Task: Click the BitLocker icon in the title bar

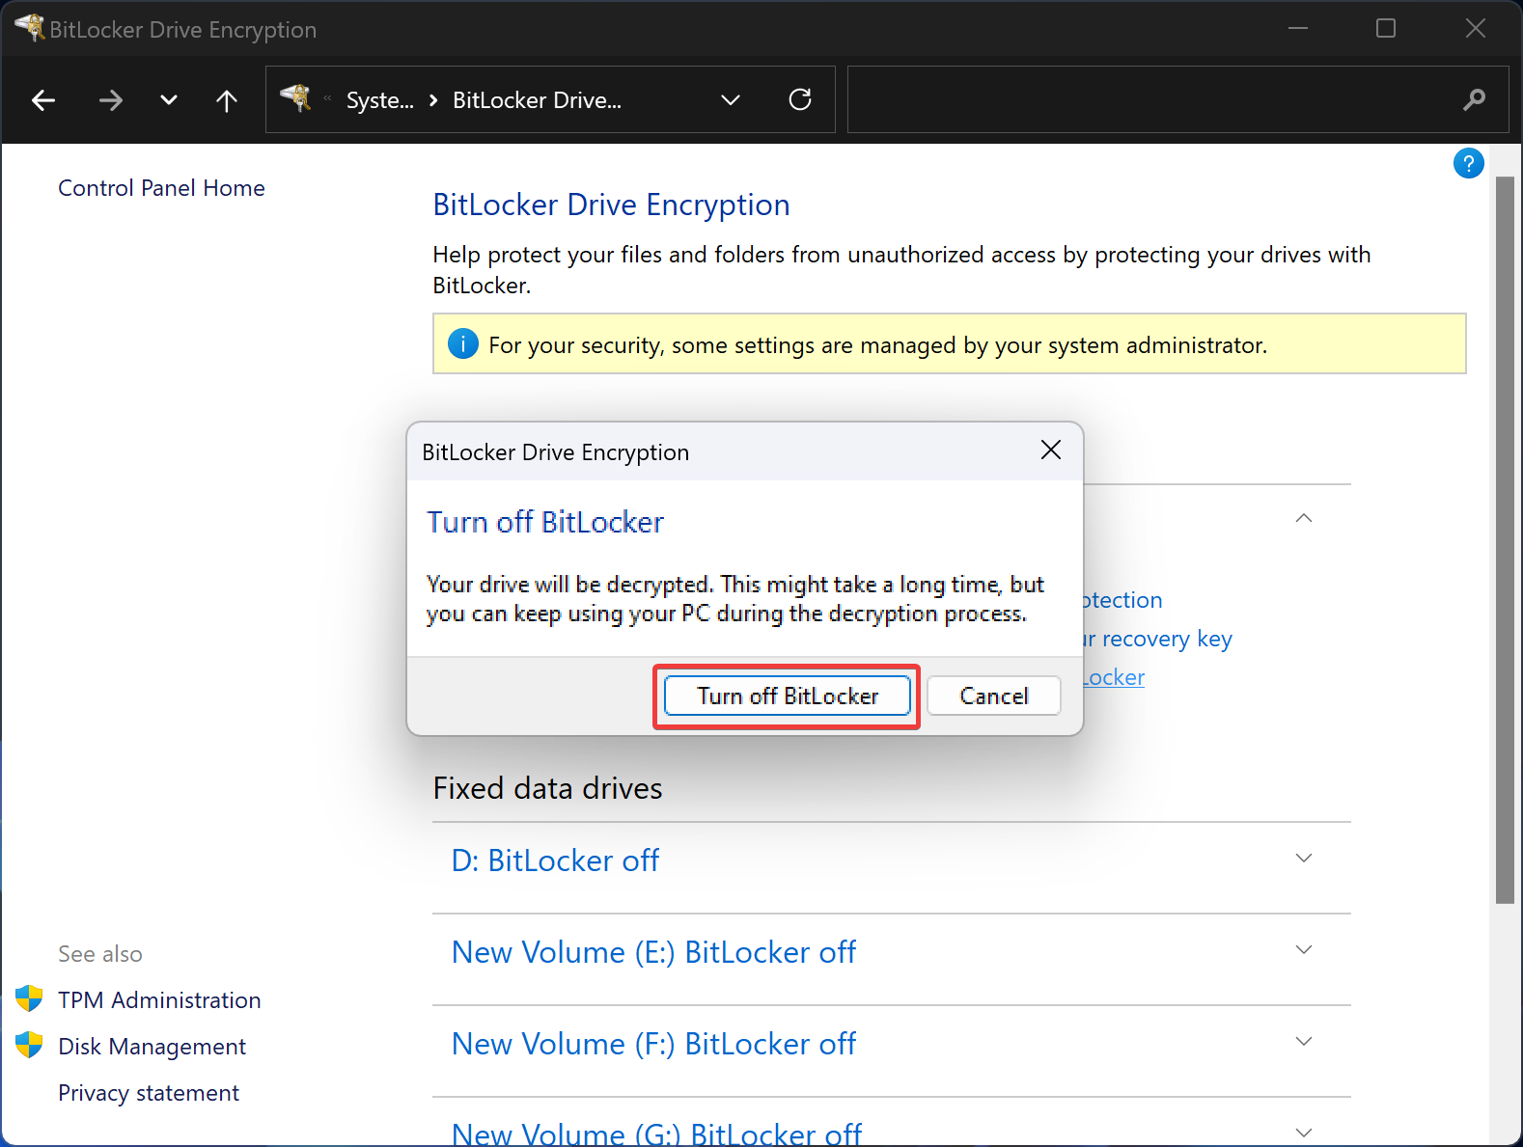Action: click(29, 28)
